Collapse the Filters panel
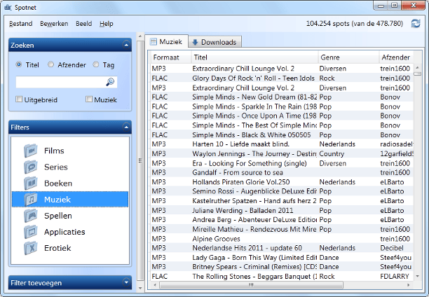The height and width of the screenshot is (297, 429). pos(126,127)
